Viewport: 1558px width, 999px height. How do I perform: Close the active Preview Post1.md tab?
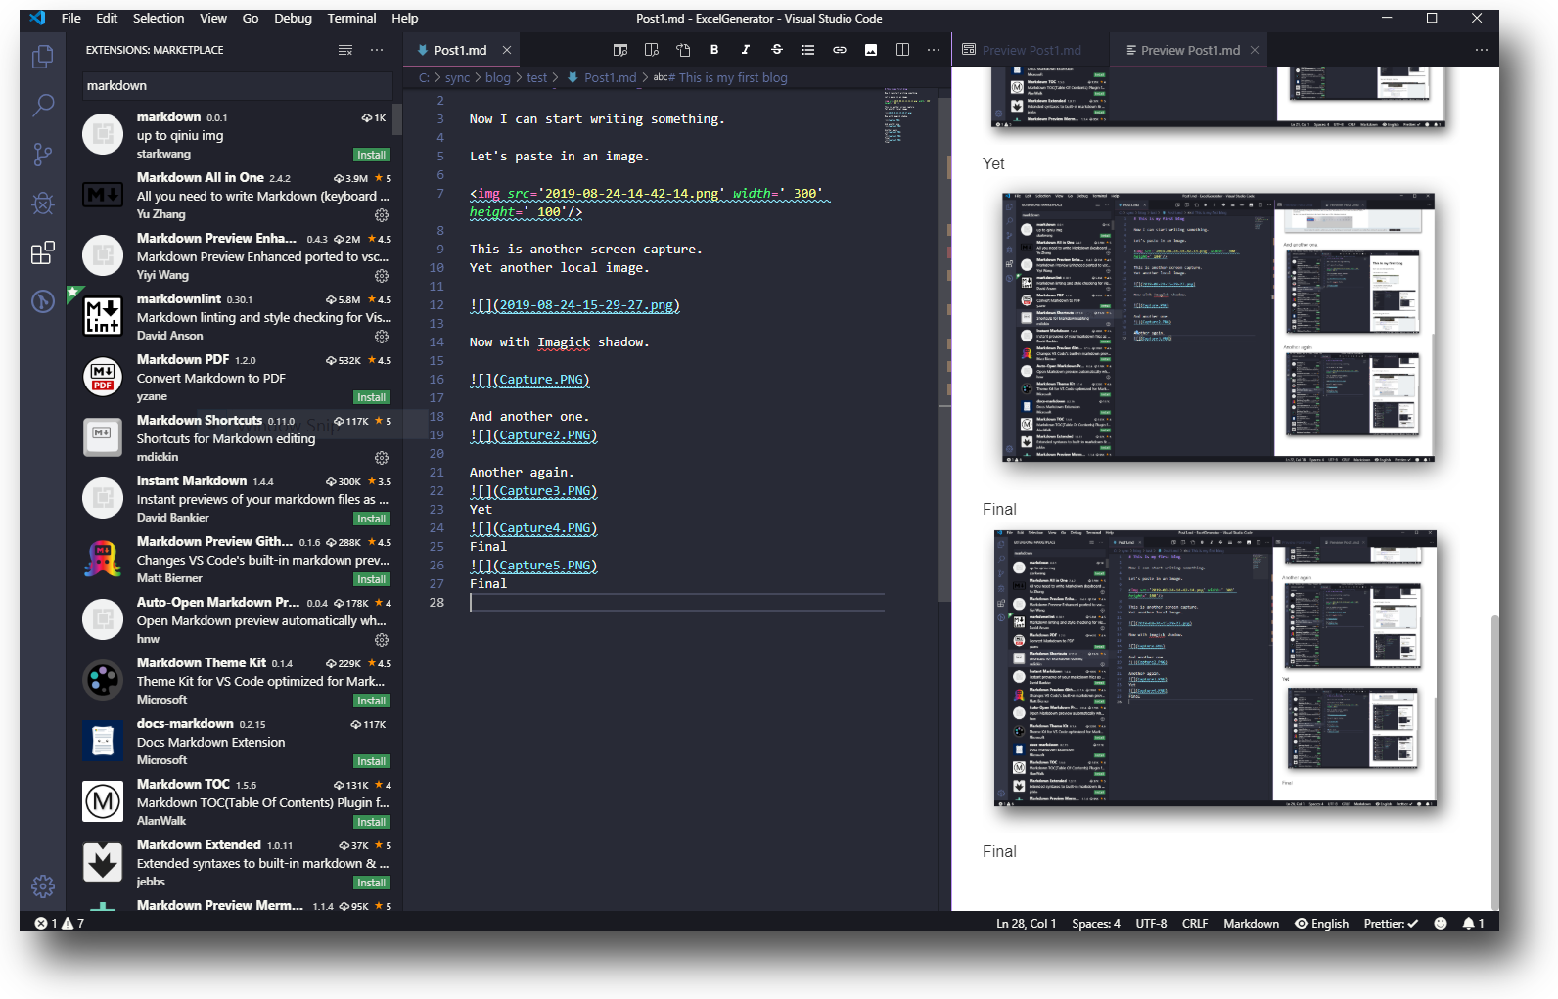pos(1255,50)
